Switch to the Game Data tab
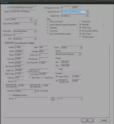This screenshot has width=114, height=124. coord(9,43)
